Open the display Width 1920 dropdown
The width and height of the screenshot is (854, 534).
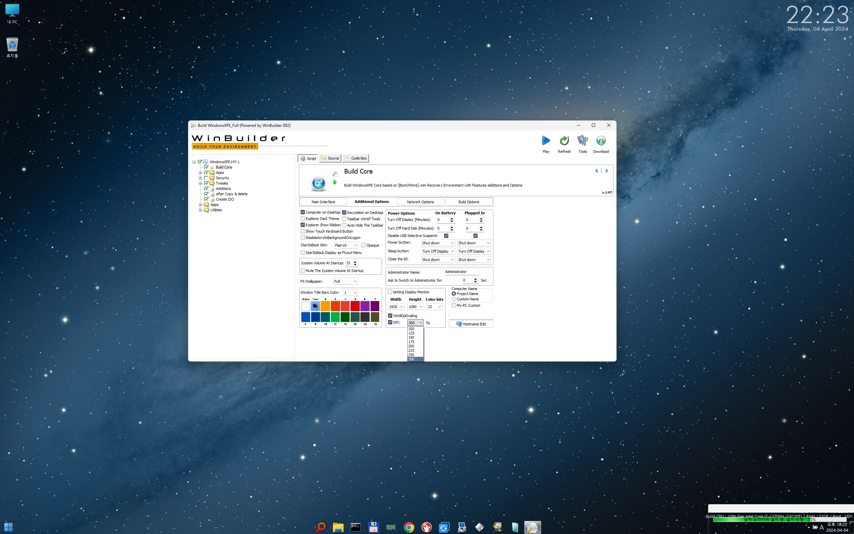tap(396, 307)
